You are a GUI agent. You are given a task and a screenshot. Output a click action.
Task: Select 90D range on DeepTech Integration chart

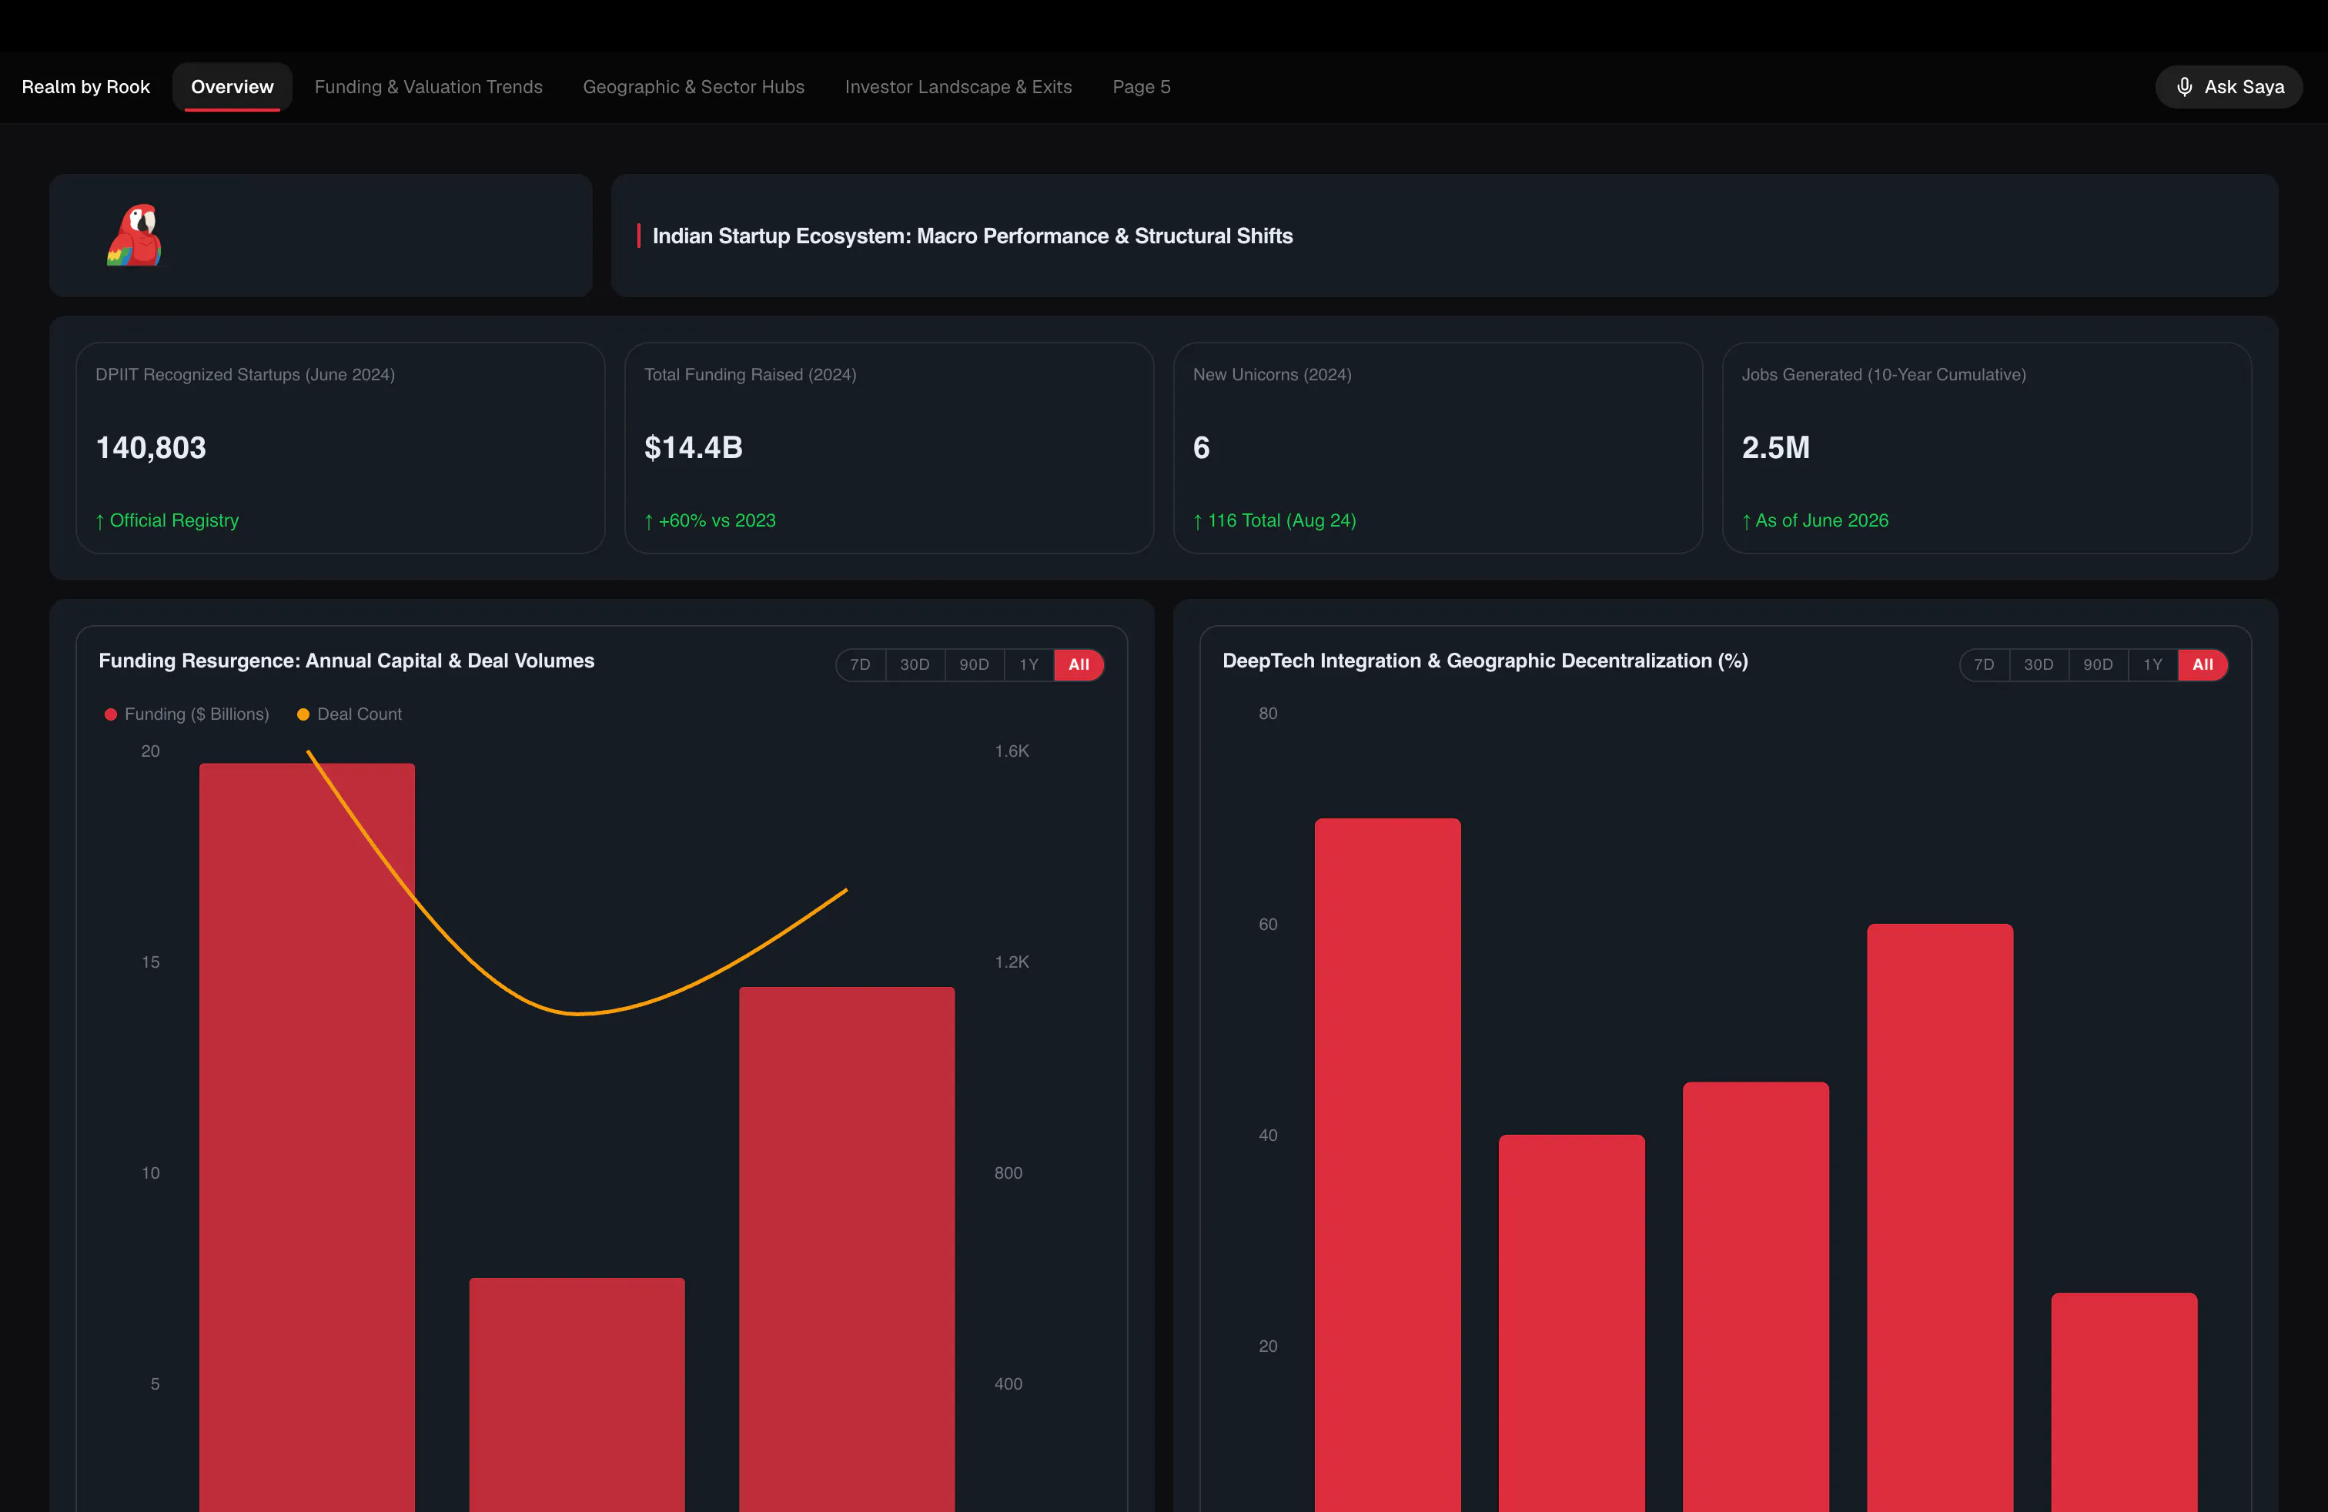[2098, 665]
